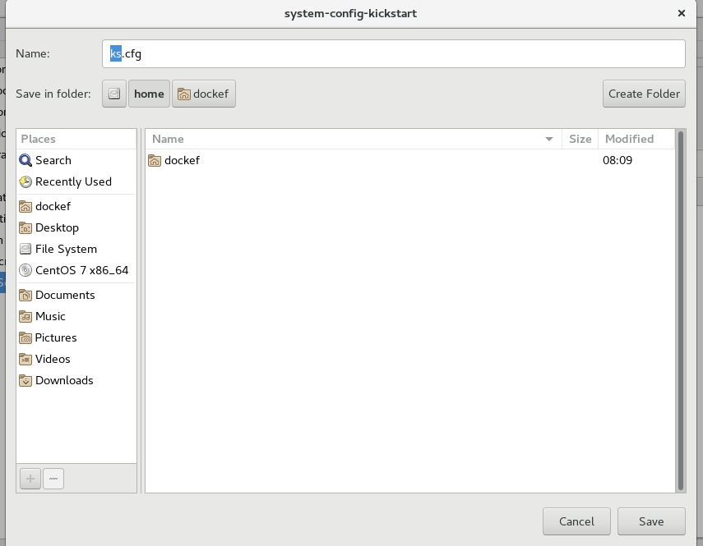Save the ks.cfg file
Image resolution: width=703 pixels, height=546 pixels.
[x=651, y=521]
